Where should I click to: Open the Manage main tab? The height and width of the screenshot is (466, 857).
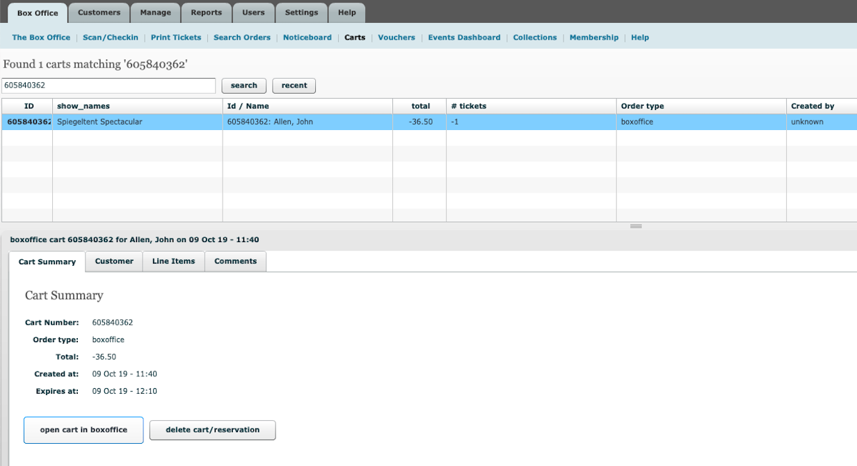(156, 13)
